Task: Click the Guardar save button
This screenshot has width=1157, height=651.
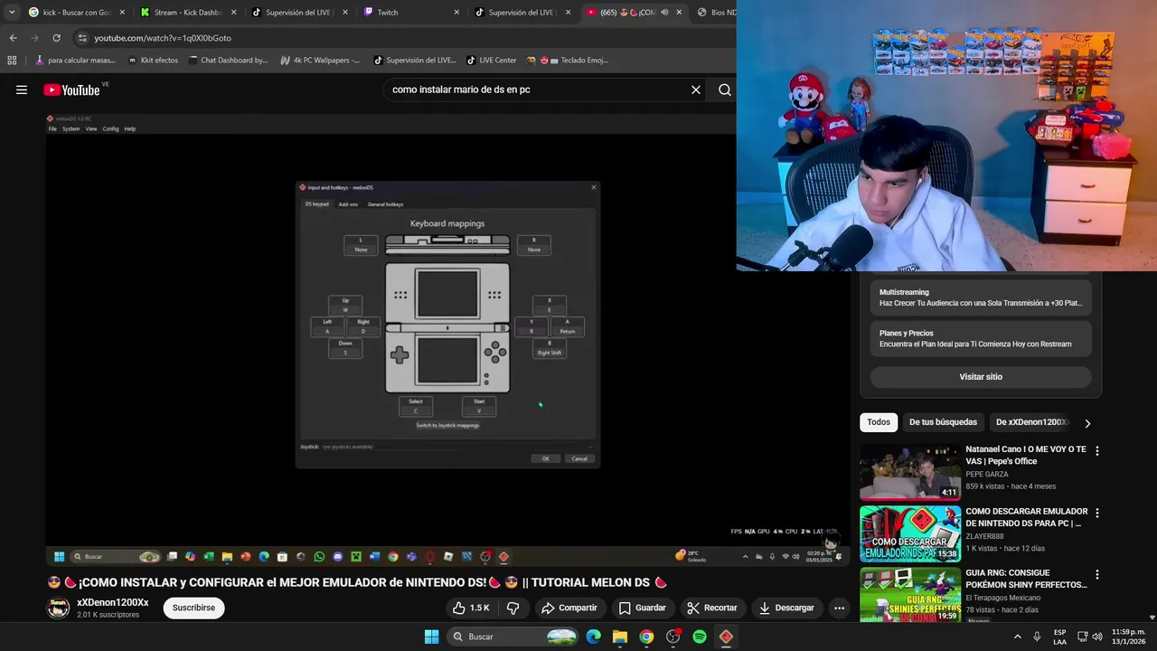Action: click(642, 608)
